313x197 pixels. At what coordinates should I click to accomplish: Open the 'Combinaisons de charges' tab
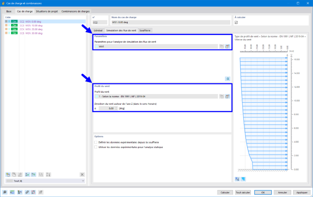75,12
